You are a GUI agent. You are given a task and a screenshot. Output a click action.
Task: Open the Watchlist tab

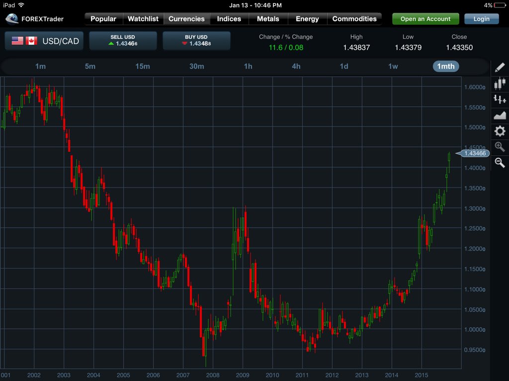tap(143, 19)
